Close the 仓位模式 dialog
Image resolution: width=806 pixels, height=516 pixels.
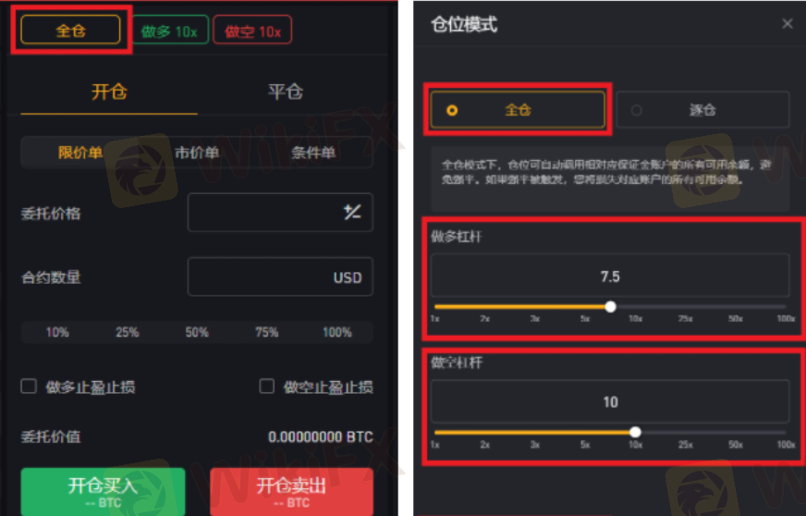pos(787,24)
